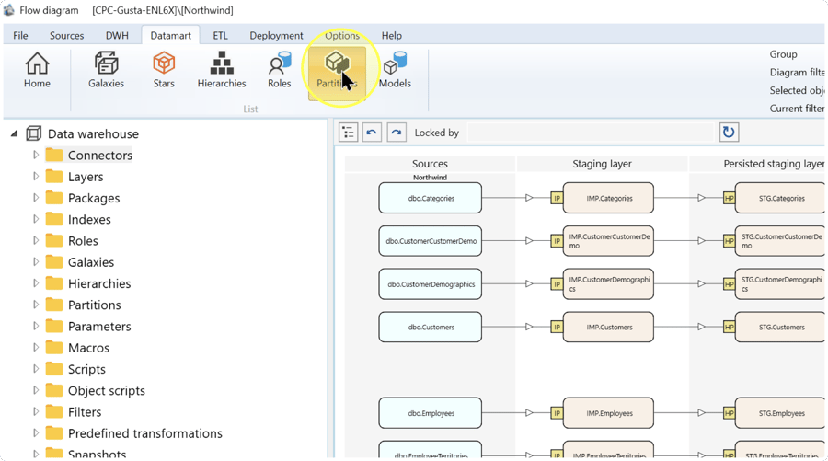Expand the Connectors folder
This screenshot has height=461, width=828.
pyautogui.click(x=36, y=155)
